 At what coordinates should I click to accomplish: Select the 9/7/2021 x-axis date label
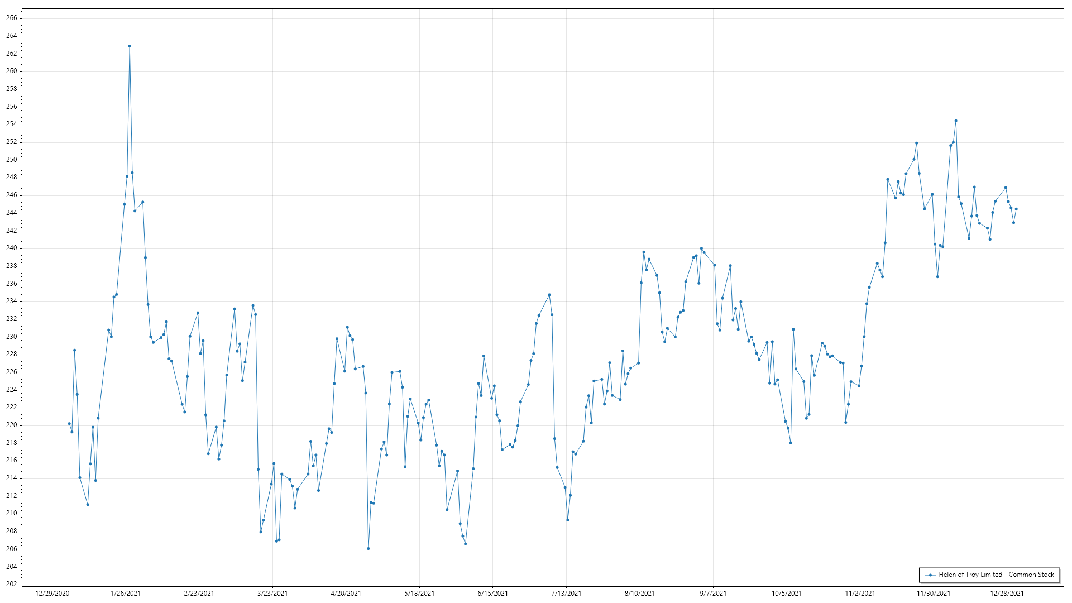click(x=713, y=594)
